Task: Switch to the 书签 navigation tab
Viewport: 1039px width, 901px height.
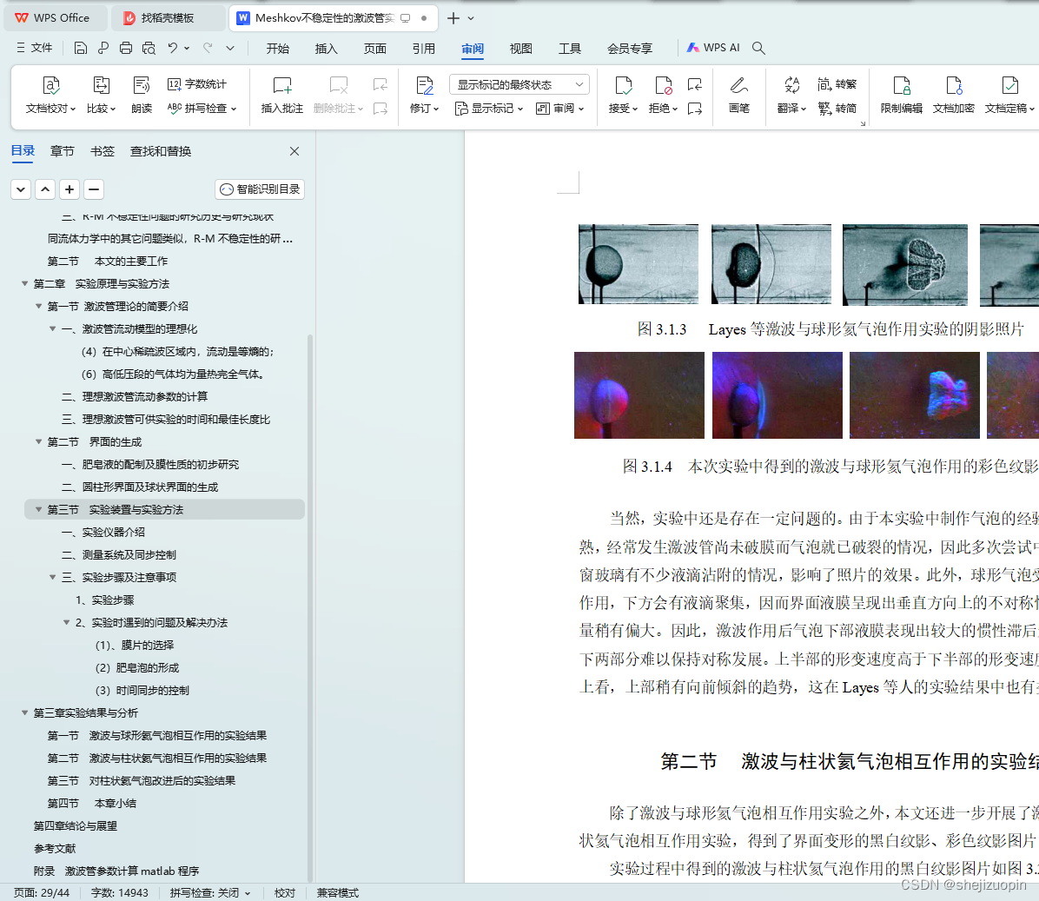Action: click(x=102, y=151)
